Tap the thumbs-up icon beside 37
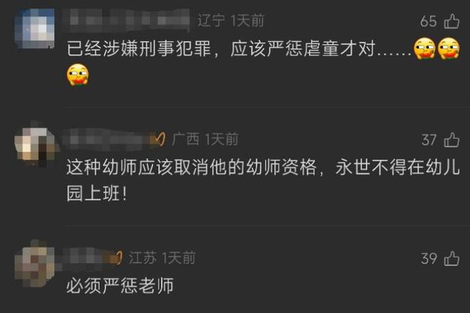The width and height of the screenshot is (470, 313). 451,139
